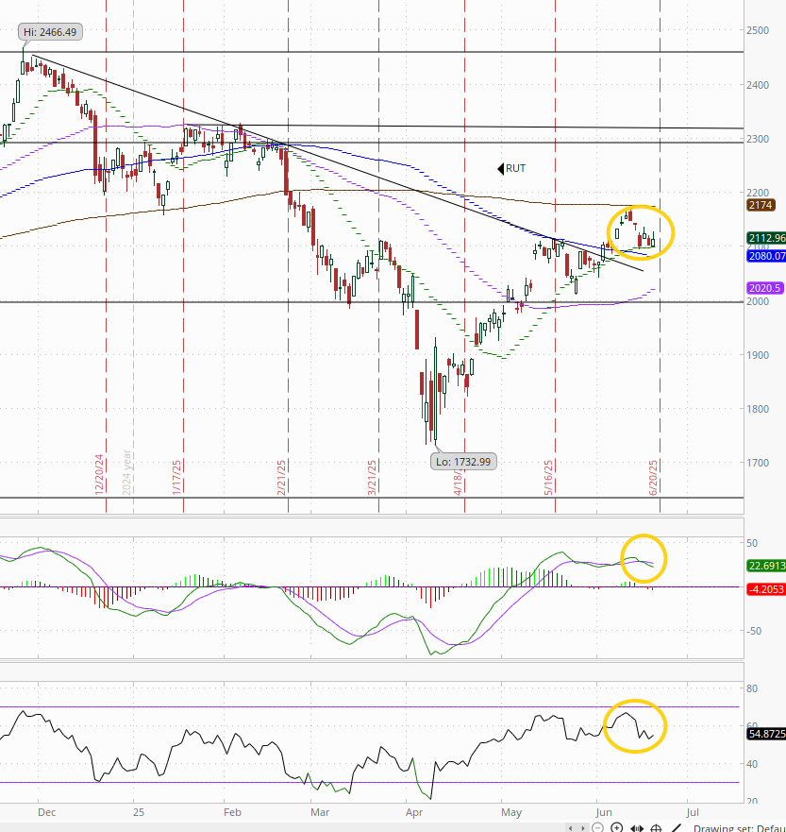Screen dimensions: 786x832
Task: Click the purple 2020.5 price tag
Action: [x=764, y=288]
